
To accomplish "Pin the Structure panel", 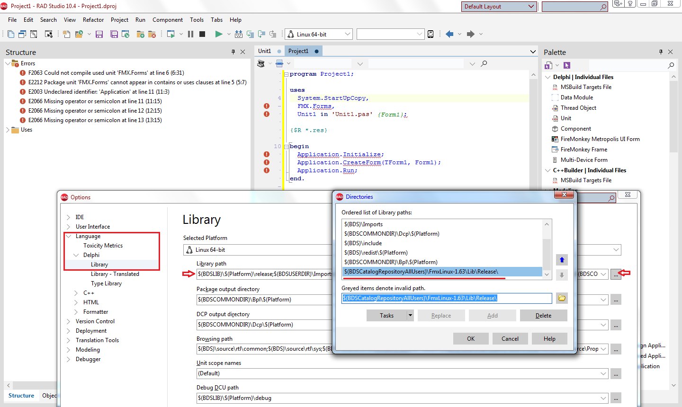I will tap(233, 52).
